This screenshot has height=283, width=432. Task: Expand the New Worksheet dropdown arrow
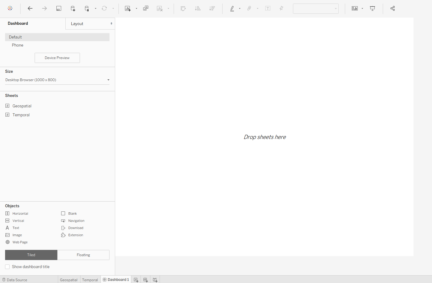click(x=137, y=8)
